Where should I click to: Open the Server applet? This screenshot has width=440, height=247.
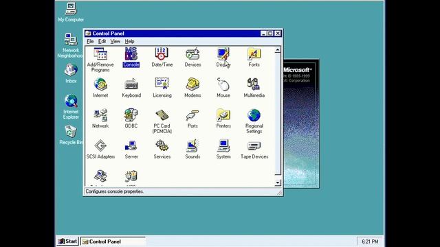coord(131,149)
